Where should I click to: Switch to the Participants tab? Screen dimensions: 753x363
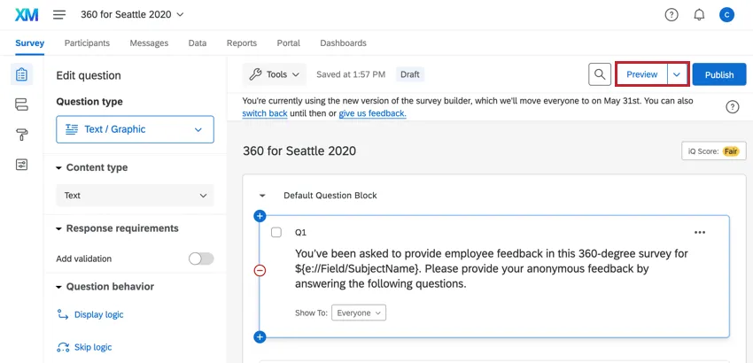87,42
